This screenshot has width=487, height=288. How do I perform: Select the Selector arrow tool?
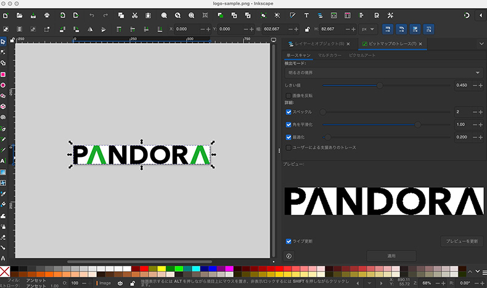3,42
